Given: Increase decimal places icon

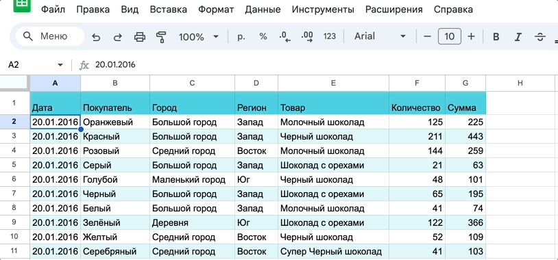Looking at the screenshot, I should click(306, 36).
